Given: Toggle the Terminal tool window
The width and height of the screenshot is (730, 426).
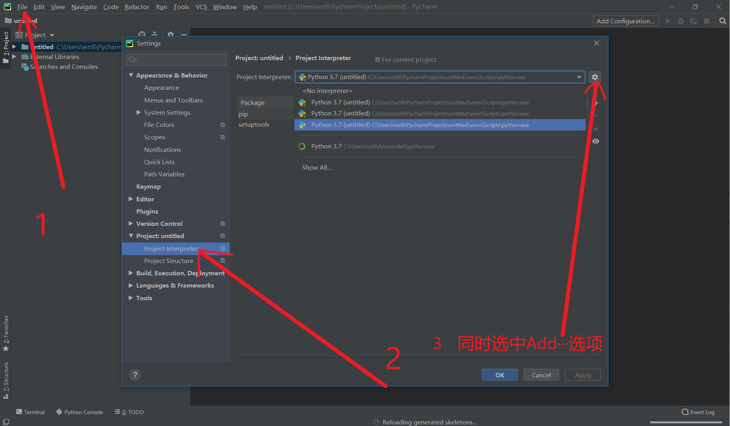Looking at the screenshot, I should (x=30, y=412).
